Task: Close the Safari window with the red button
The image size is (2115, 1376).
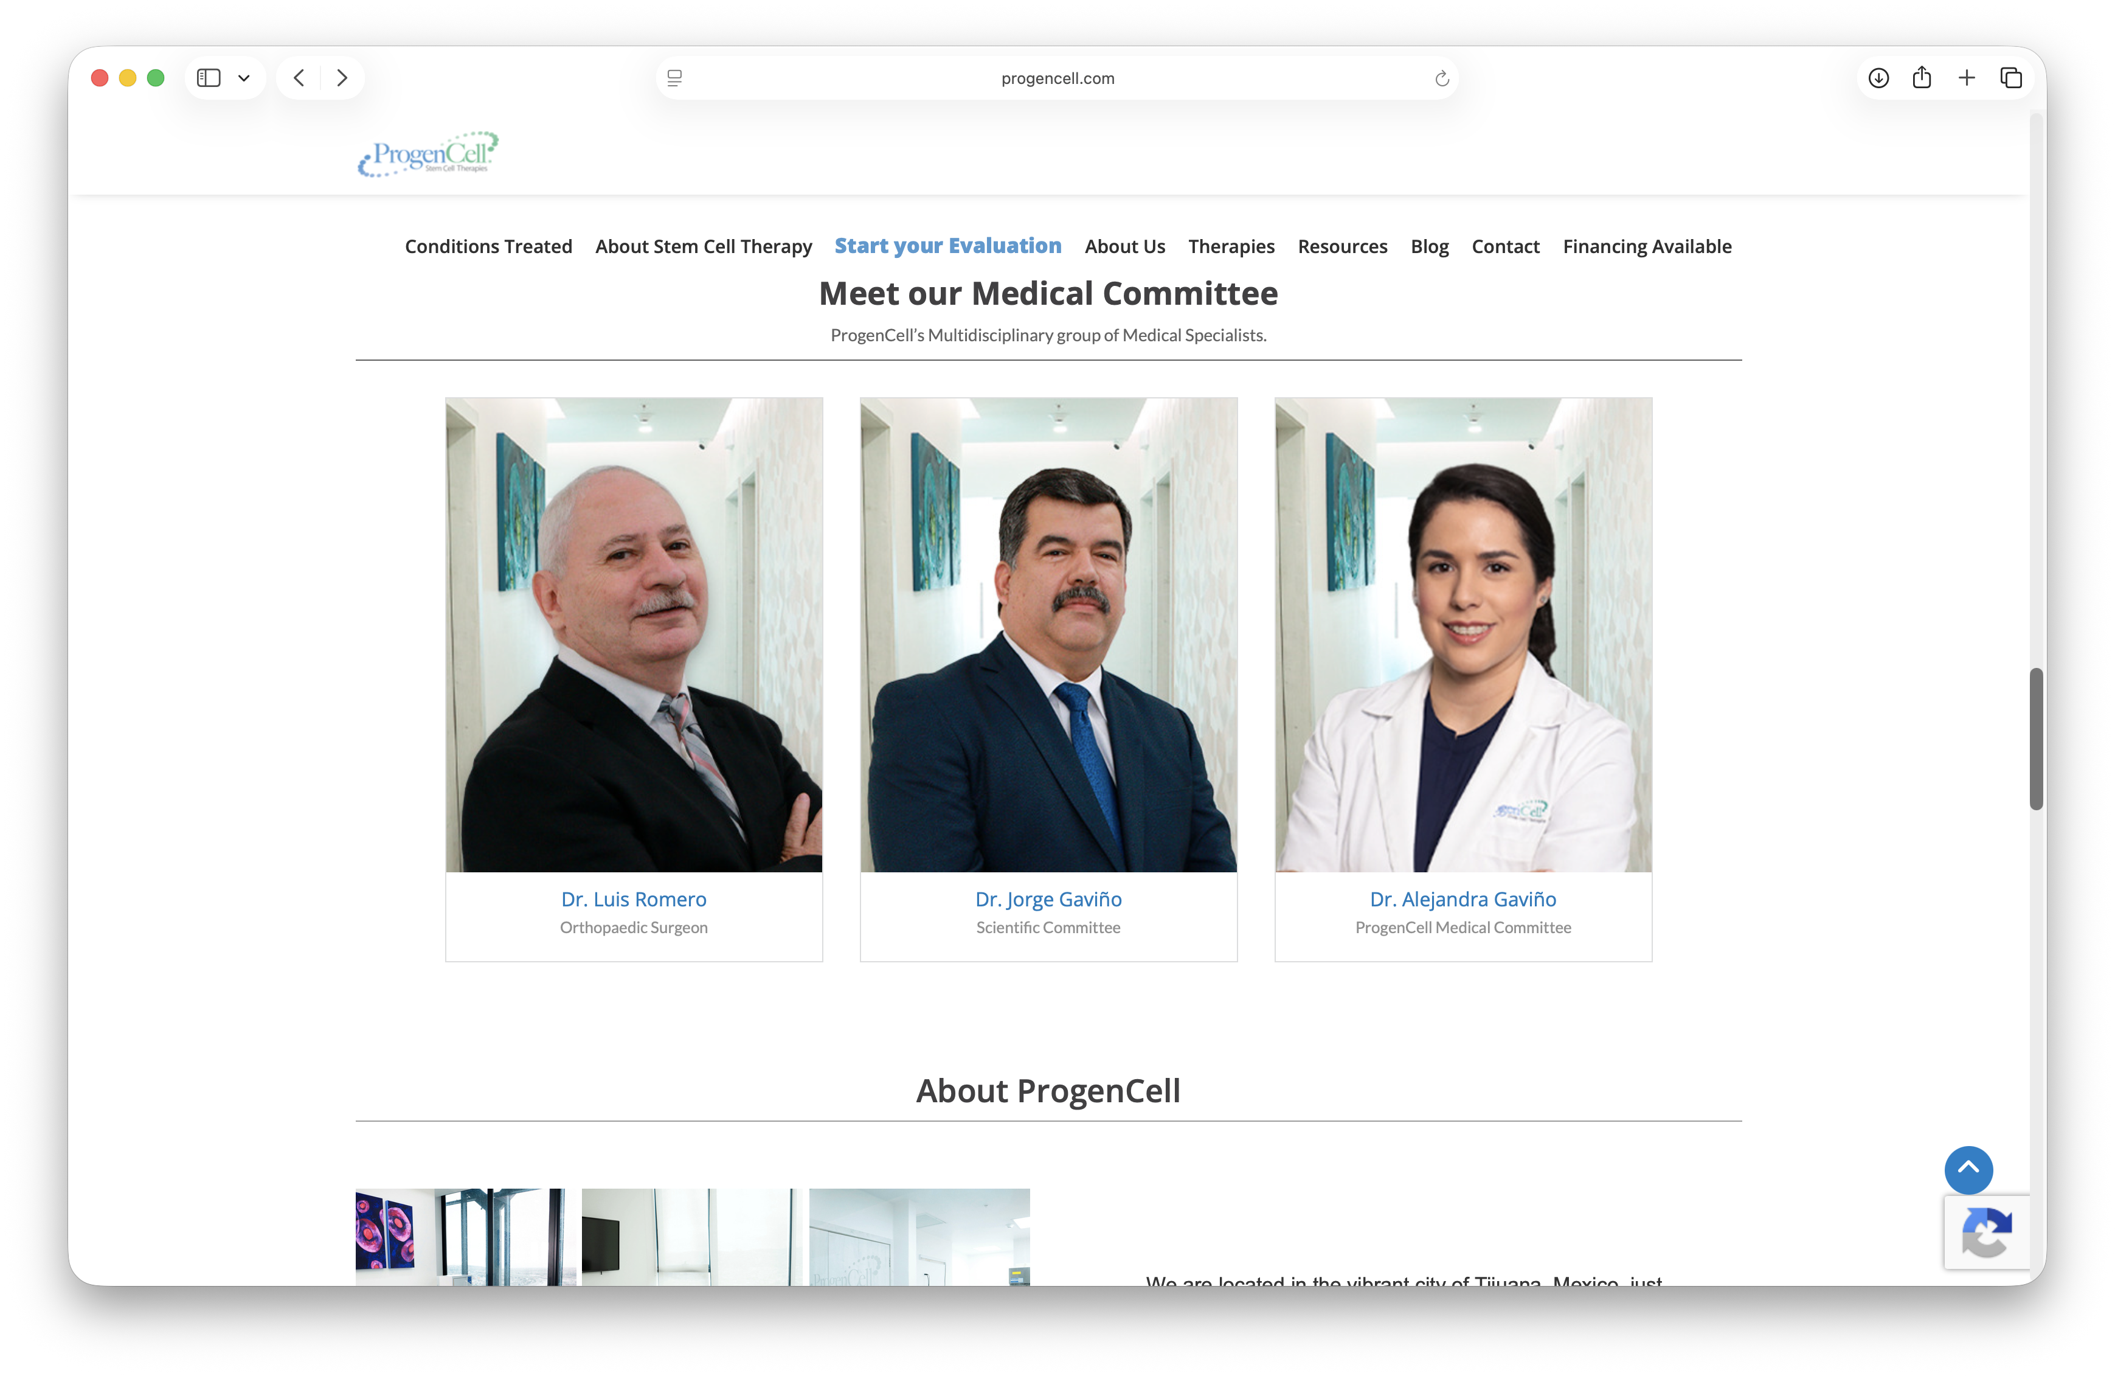Action: tap(100, 78)
